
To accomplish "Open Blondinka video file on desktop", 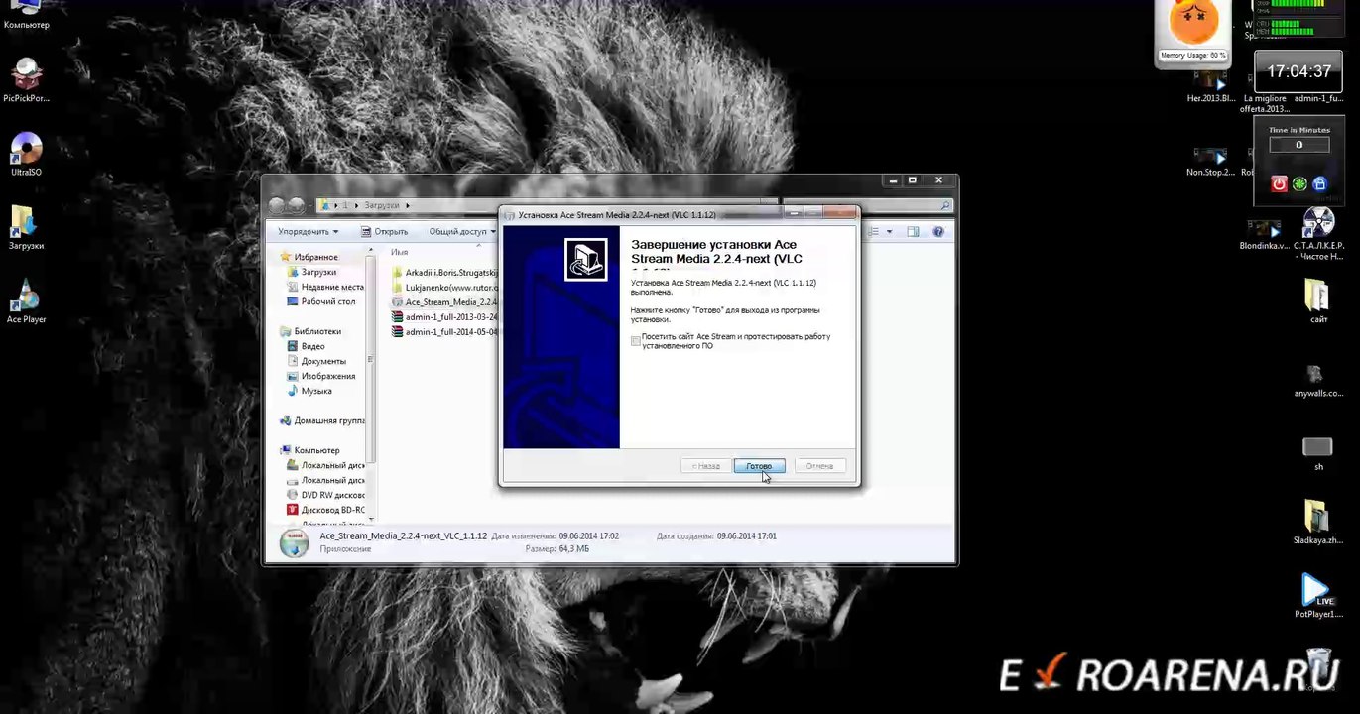I will click(1264, 236).
